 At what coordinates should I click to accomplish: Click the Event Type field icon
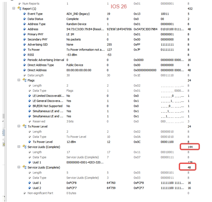click(25, 14)
